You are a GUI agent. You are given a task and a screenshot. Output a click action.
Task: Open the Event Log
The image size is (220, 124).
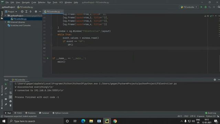tap(210, 113)
